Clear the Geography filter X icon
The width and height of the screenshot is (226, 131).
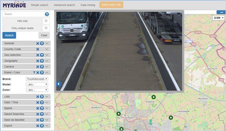(38, 61)
